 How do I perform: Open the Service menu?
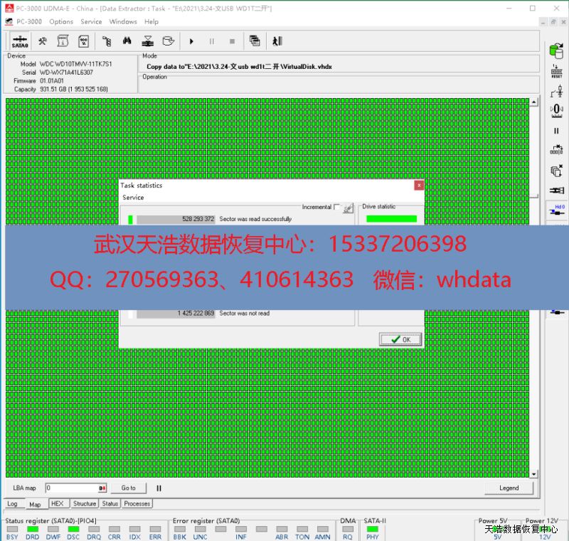[x=91, y=21]
